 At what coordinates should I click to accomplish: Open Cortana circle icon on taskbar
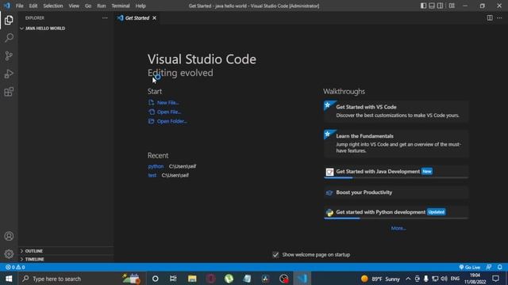pos(156,279)
